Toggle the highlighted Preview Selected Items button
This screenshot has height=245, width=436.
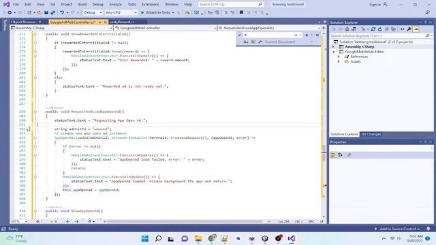(416, 29)
